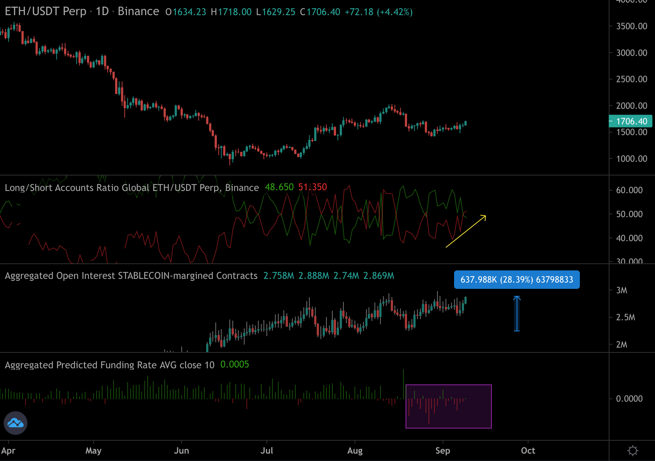This screenshot has width=655, height=461.
Task: Click the 1706.40 current price label
Action: tap(631, 121)
